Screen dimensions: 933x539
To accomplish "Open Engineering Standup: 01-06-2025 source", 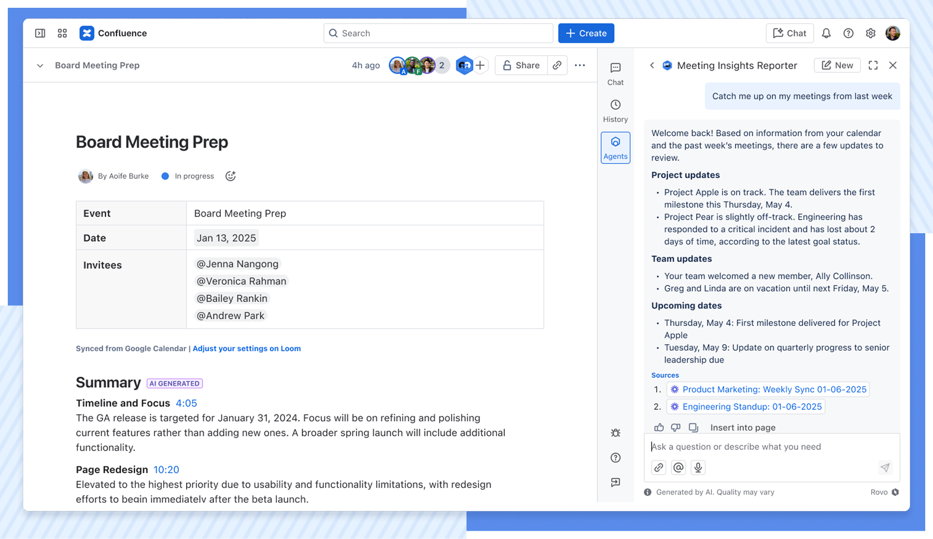I will pos(746,407).
